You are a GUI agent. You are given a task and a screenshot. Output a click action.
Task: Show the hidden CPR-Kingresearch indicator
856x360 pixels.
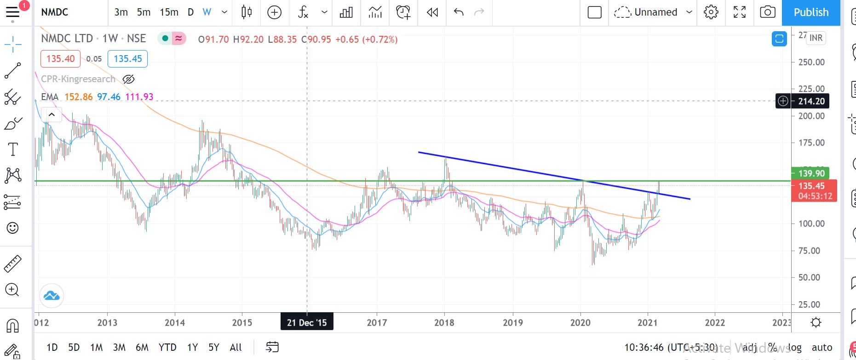coord(129,79)
